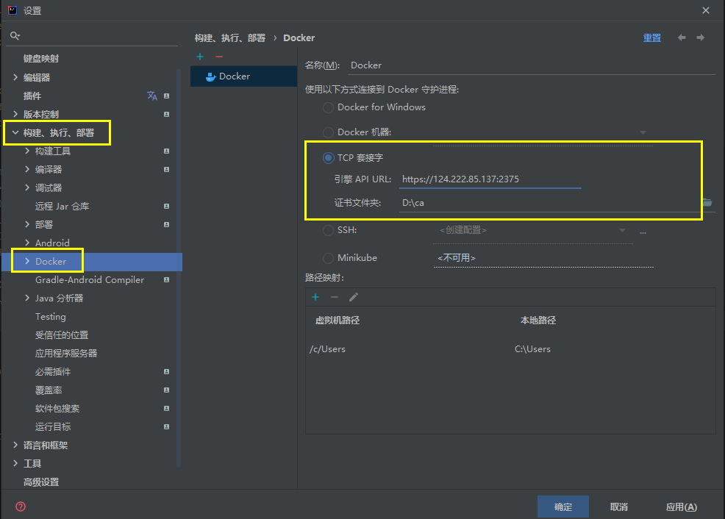Click 本地路径 column header
725x519 pixels.
(537, 321)
